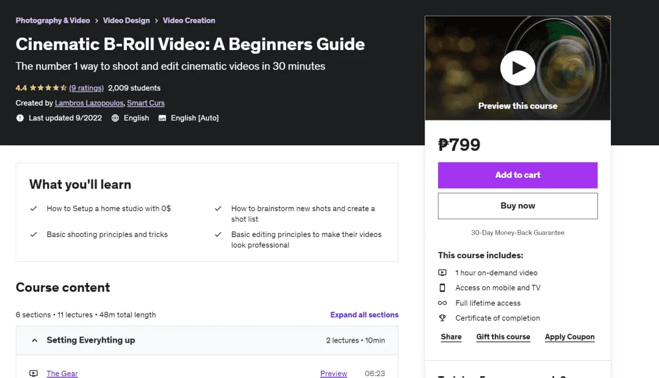659x378 pixels.
Task: Click the 'Last updated 9/2022' text
Action: click(65, 118)
